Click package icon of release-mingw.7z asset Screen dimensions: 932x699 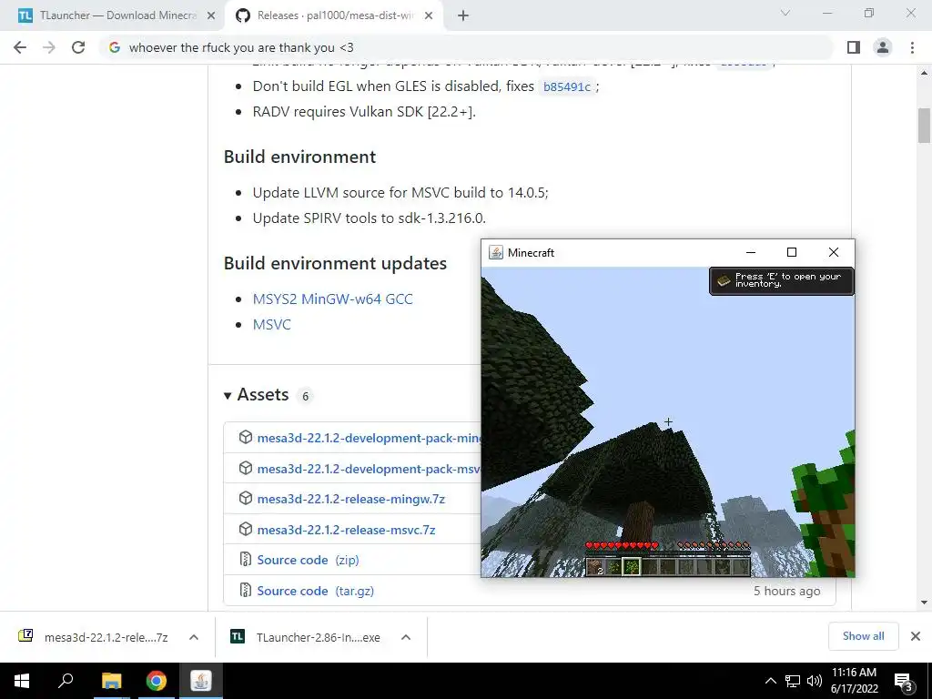[246, 498]
